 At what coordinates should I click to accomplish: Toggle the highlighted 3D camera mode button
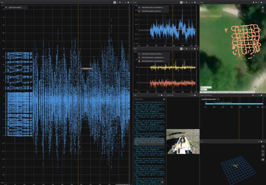263,151
